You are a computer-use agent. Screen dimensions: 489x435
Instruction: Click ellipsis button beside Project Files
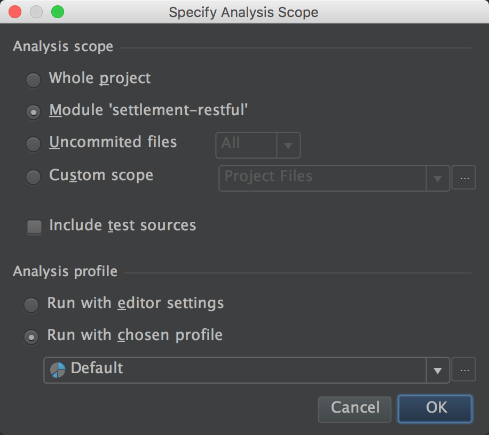(x=464, y=178)
